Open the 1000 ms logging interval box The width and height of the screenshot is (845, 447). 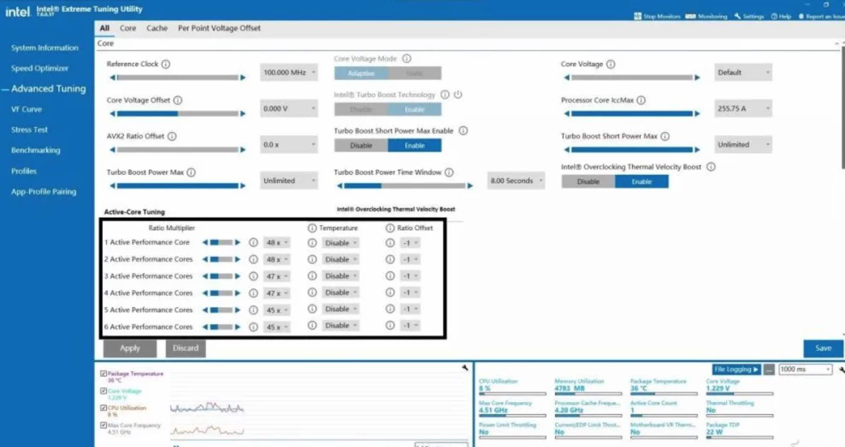[805, 370]
